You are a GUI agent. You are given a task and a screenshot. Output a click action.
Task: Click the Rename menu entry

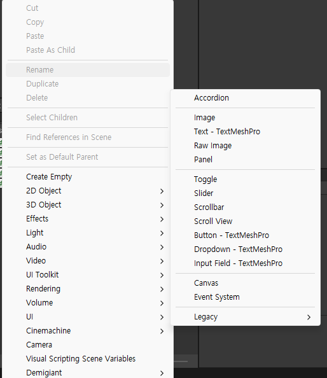(88, 70)
